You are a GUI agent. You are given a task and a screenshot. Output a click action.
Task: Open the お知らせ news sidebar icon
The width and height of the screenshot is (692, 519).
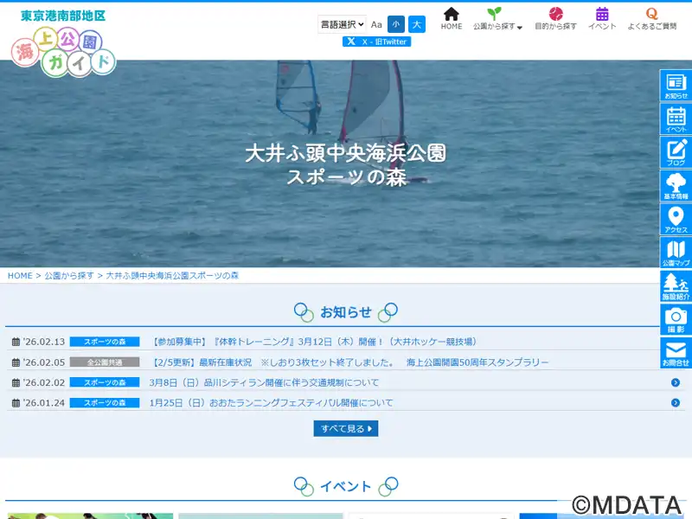tap(676, 86)
